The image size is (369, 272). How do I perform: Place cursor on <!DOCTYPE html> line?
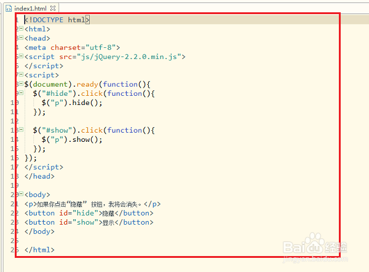(x=57, y=20)
